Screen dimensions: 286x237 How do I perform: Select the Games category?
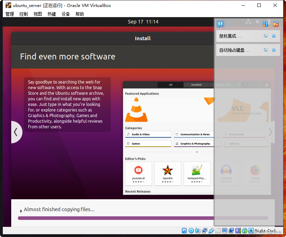[x=148, y=144]
